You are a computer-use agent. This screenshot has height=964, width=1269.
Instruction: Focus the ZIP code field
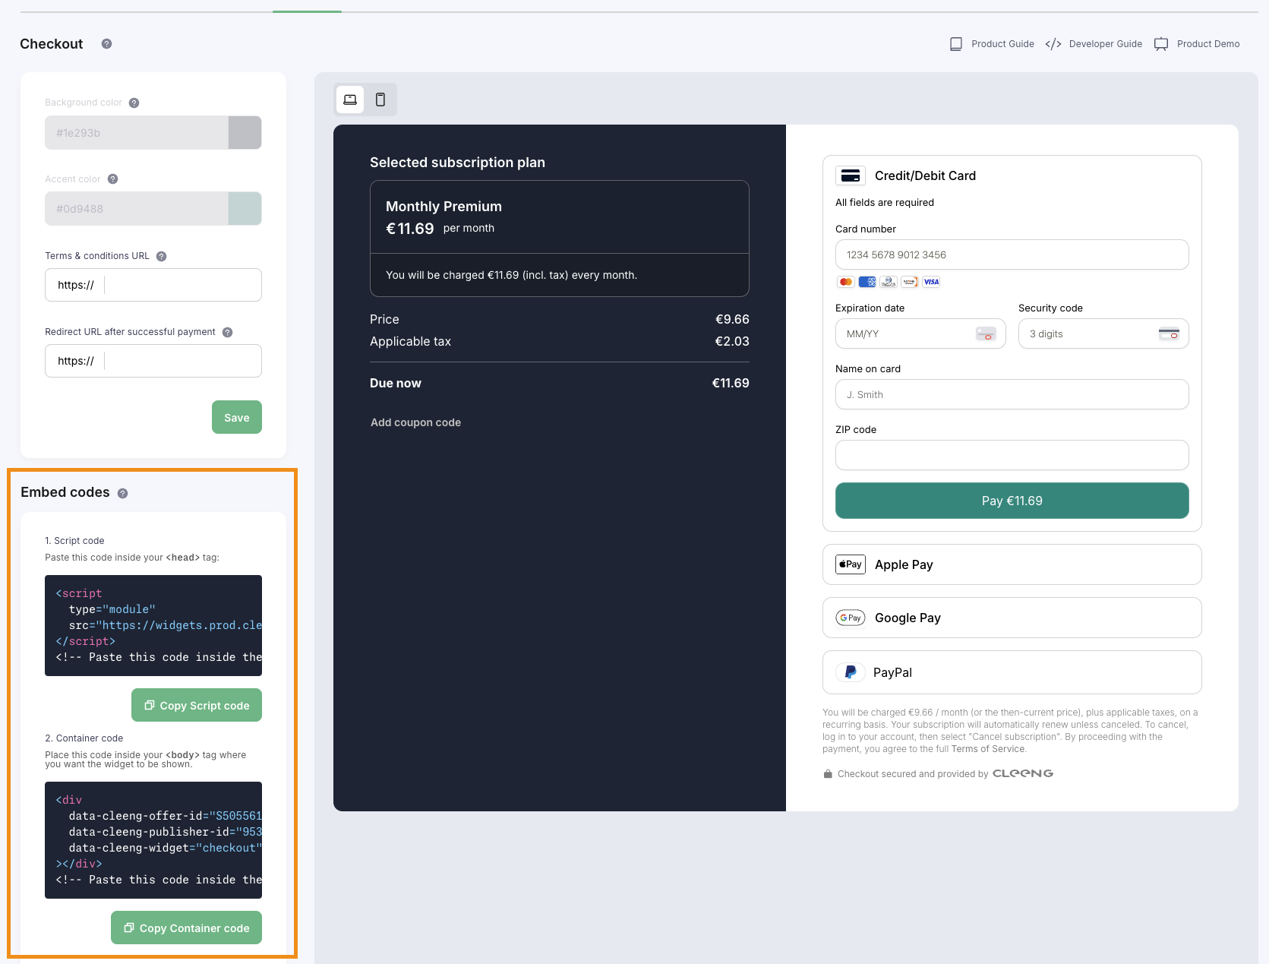(1012, 455)
